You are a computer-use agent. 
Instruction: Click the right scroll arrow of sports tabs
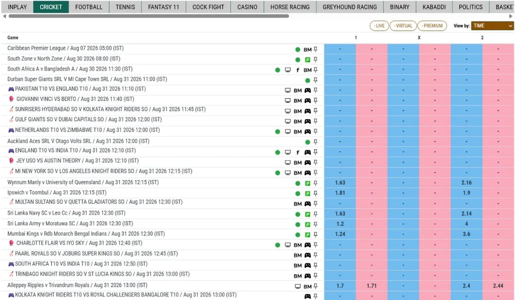click(510, 16)
